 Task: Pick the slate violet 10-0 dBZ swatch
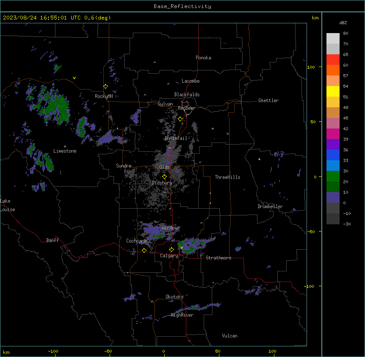point(333,198)
